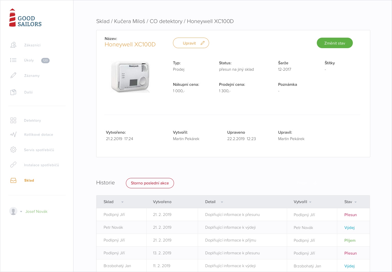
Task: Click the Sklad inbox tray icon
Action: pyautogui.click(x=13, y=180)
